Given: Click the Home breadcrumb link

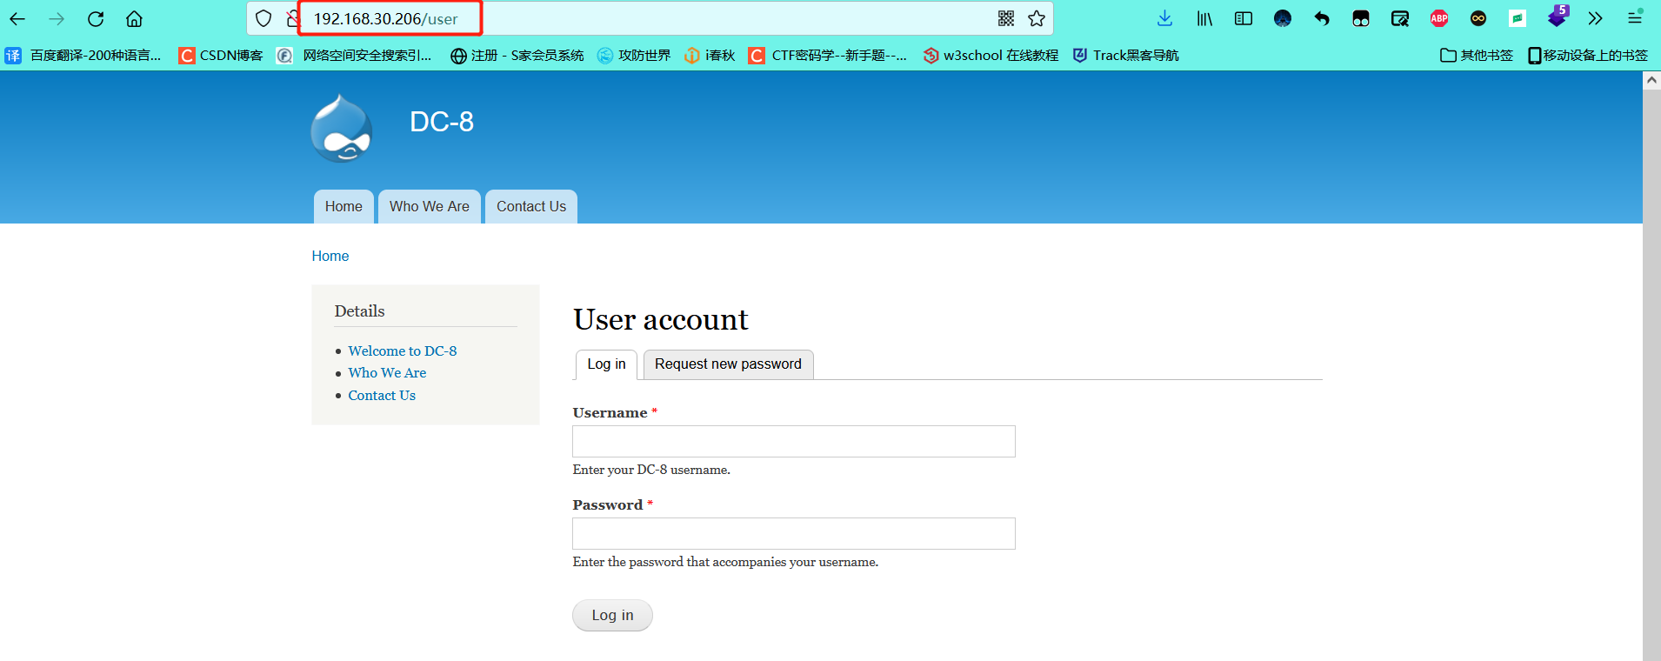Looking at the screenshot, I should pyautogui.click(x=330, y=256).
